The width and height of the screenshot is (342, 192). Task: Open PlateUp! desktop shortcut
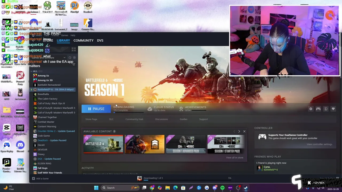(74, 7)
